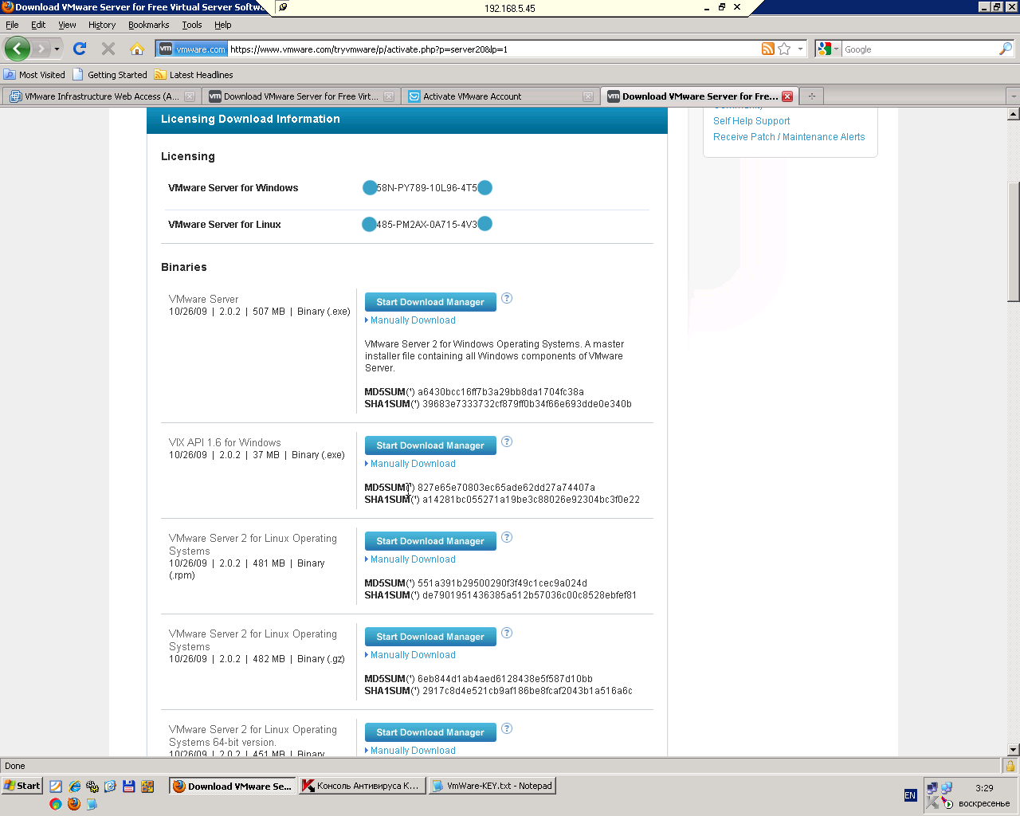Click the padlock security icon in status bar
The image size is (1020, 816).
coord(1010,766)
